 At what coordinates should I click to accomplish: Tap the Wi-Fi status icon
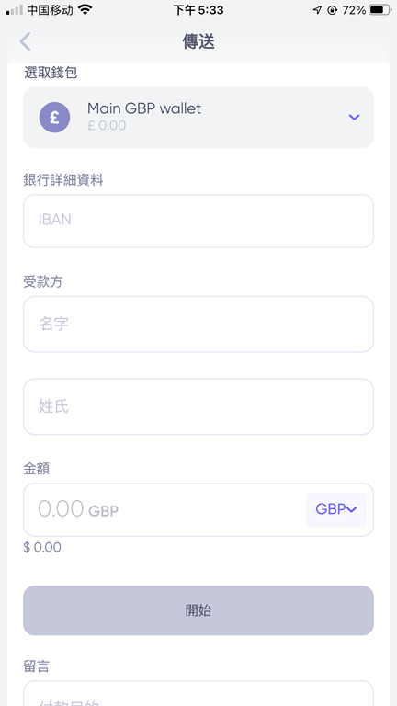click(85, 10)
